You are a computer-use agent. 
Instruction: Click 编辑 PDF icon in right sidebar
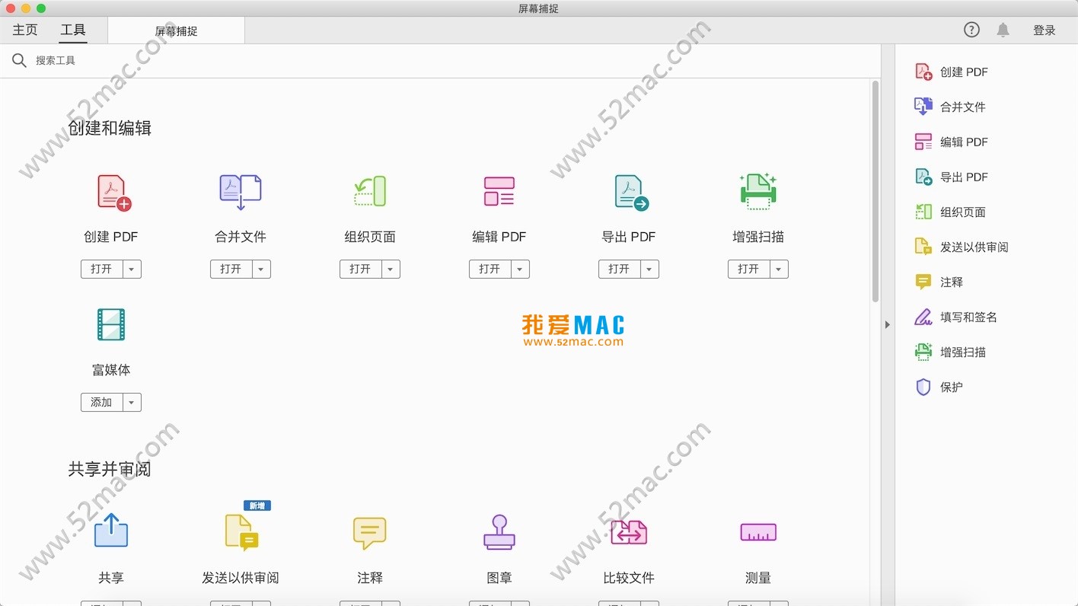click(923, 142)
